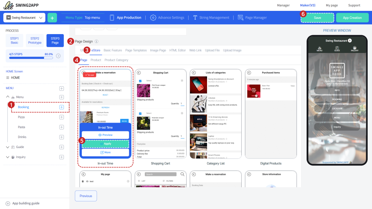Open Advance Settings gear icon
This screenshot has width=372, height=209.
click(153, 17)
